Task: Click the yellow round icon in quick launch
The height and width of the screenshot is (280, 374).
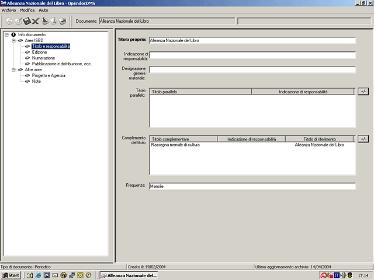Action: (63, 275)
